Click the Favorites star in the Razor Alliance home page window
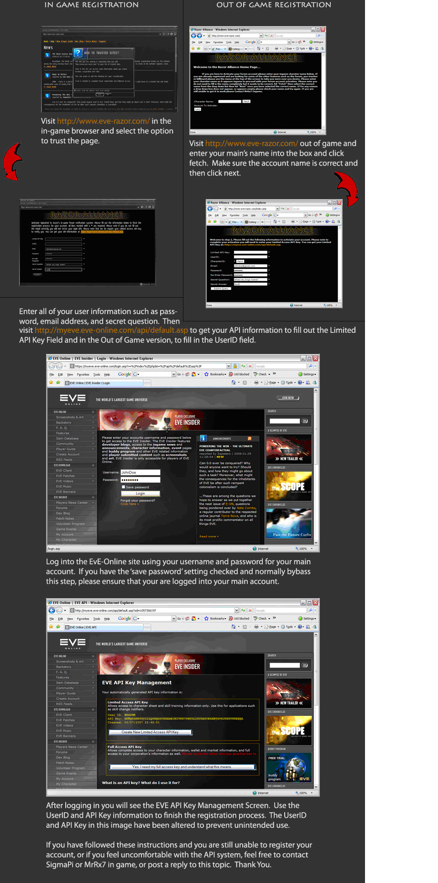This screenshot has height=883, width=438. pos(193,48)
